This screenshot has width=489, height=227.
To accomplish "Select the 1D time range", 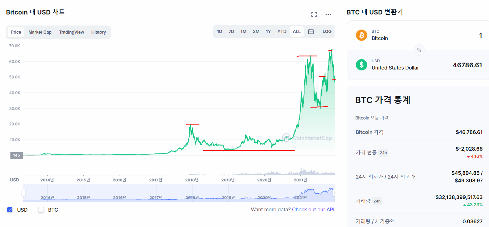I will pos(220,31).
